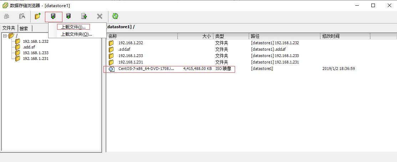Click the [datastore1] / path heading

pyautogui.click(x=120, y=27)
